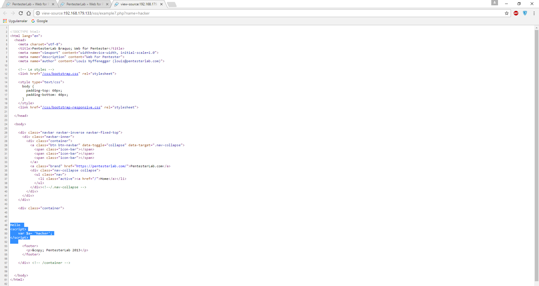Click the vertical scrollbar thumb

pos(536,155)
